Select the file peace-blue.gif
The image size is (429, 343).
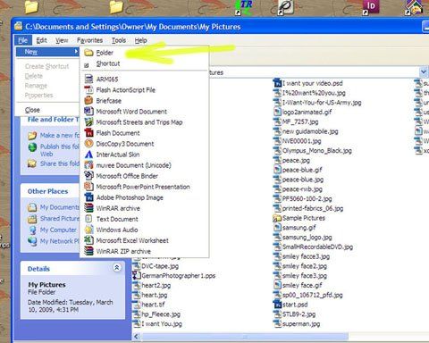pos(298,170)
